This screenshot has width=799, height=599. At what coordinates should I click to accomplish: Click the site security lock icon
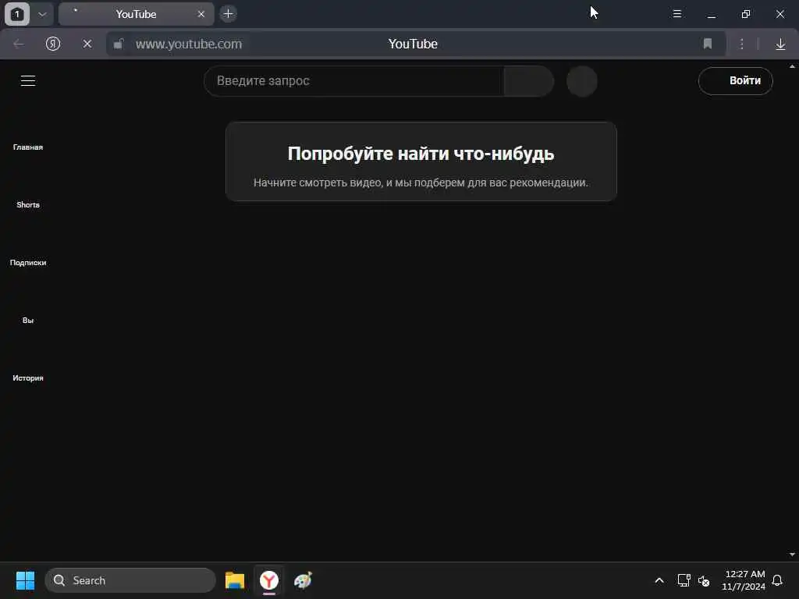point(119,44)
